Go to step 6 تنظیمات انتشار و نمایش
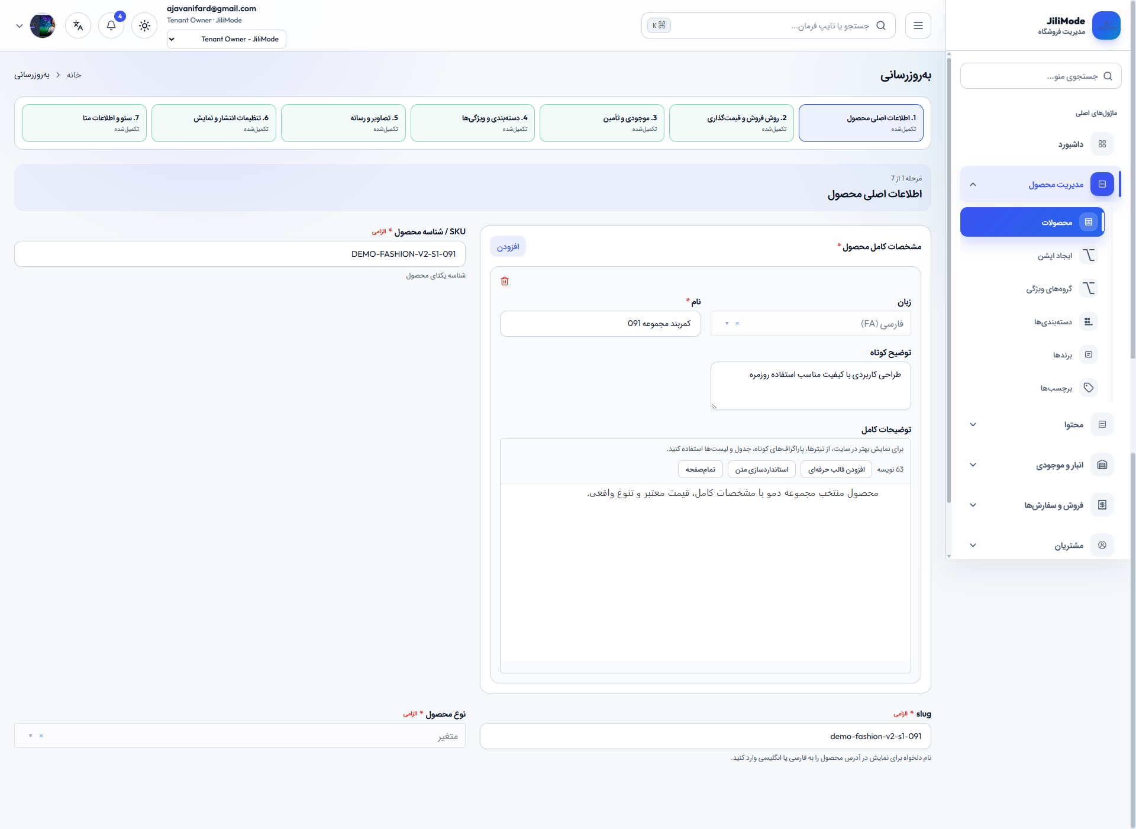 pyautogui.click(x=214, y=123)
